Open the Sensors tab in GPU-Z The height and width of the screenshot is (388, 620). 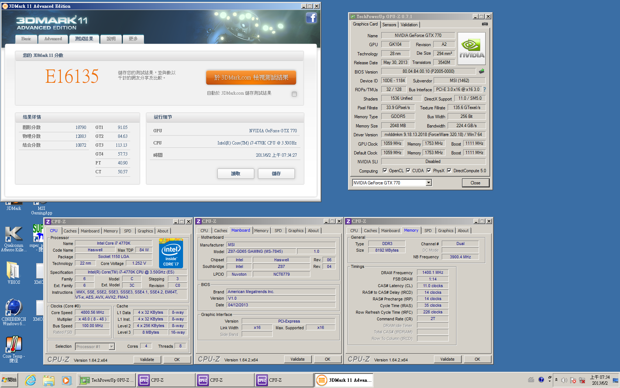[389, 25]
